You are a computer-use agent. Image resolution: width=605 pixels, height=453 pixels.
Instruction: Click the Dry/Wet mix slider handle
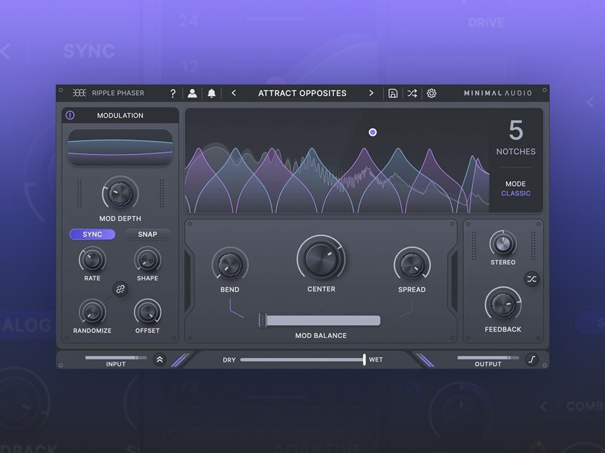pyautogui.click(x=364, y=360)
